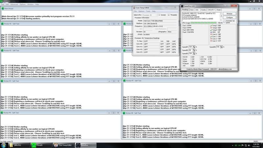263x148 pixels.
Task: Open the Windows Start orb
Action: [x=4, y=145]
